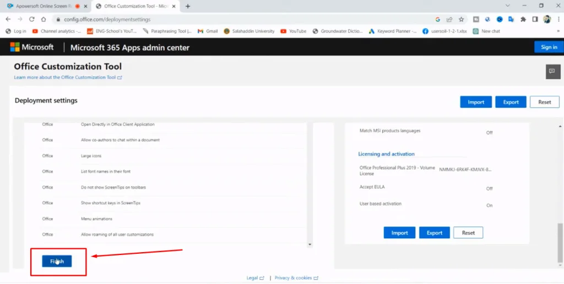This screenshot has width=564, height=284.
Task: Open the tab search chevron
Action: (x=507, y=5)
